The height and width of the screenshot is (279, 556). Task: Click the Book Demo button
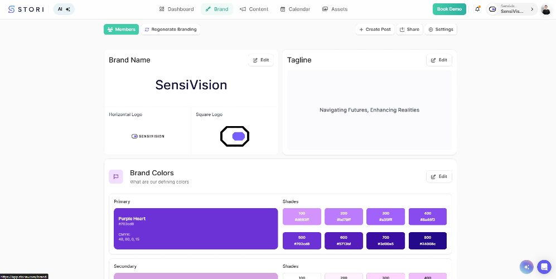(x=449, y=9)
